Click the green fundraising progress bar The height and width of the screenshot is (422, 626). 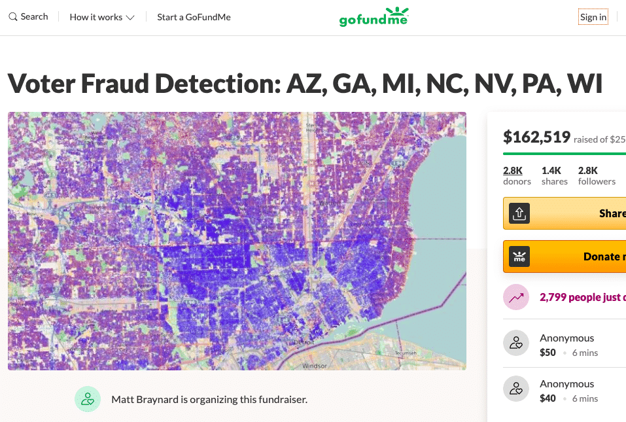pyautogui.click(x=564, y=154)
